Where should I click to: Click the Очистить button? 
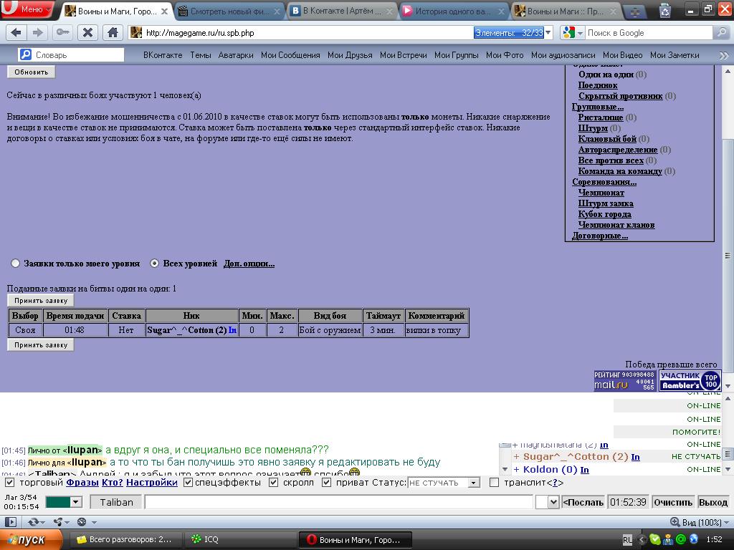[672, 502]
